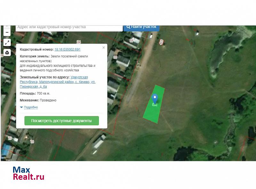256x189 pixels.
Task: Click parcel label 24 on map
Action: pos(79,42)
